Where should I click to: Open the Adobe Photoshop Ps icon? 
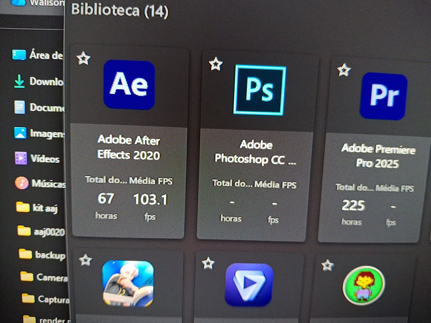[260, 90]
